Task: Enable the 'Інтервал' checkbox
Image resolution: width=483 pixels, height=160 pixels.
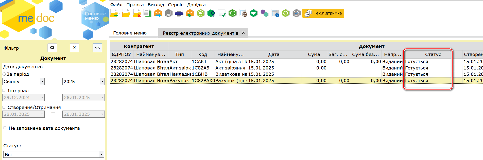Action: pos(4,91)
